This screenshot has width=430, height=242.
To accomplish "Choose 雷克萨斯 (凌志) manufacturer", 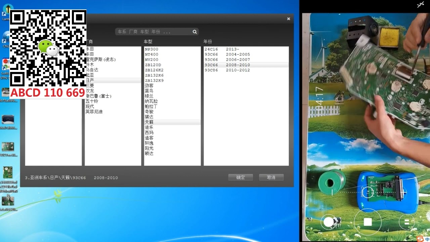I will tap(113, 59).
